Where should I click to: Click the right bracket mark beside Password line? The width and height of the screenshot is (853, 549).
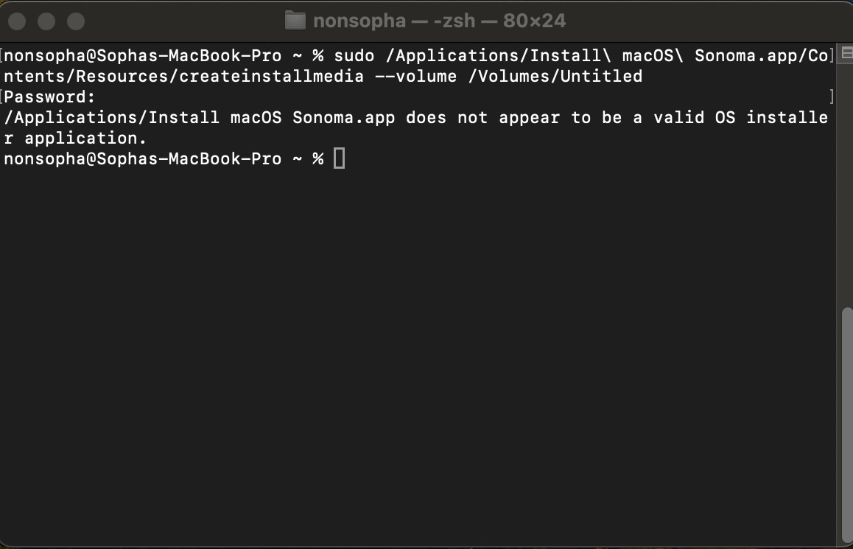click(x=832, y=97)
